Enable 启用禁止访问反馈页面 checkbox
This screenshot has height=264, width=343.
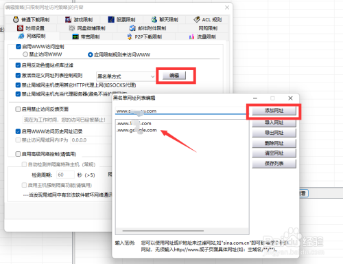click(x=18, y=109)
